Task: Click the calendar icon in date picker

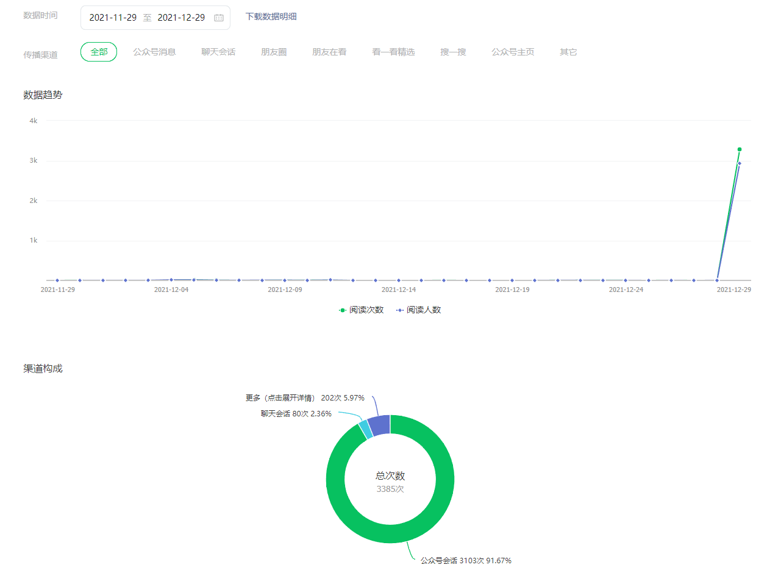Action: coord(219,18)
